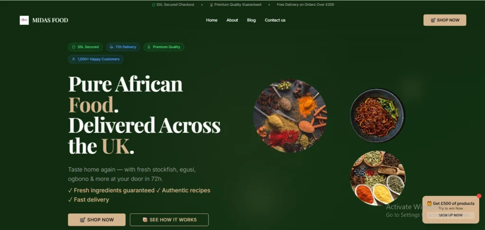Click the hero SHOP NOW button
This screenshot has width=485, height=230.
pyautogui.click(x=97, y=220)
